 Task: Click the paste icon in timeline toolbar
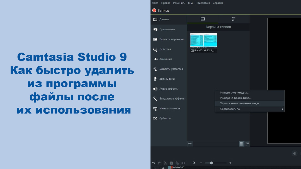click(177, 163)
